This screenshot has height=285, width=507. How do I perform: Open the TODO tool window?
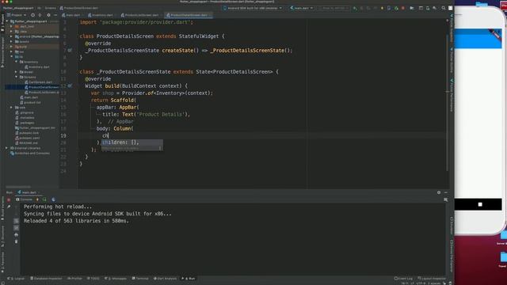pos(93,278)
